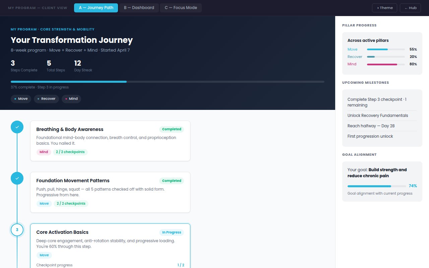Click the Mind label in Pillar Progress

(x=352, y=64)
